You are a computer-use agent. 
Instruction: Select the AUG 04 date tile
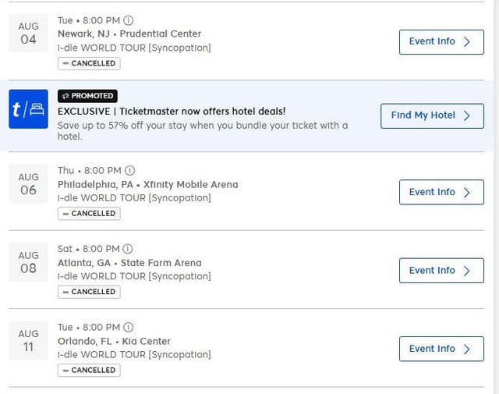(29, 34)
